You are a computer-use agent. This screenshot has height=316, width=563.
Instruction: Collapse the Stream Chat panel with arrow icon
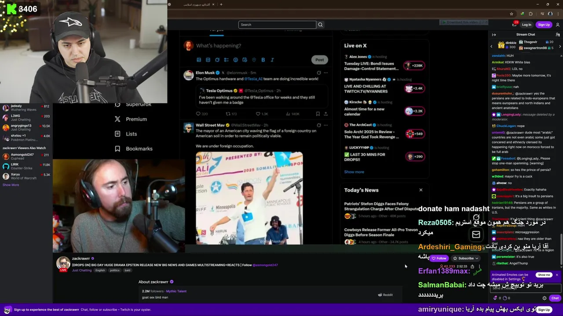[494, 35]
